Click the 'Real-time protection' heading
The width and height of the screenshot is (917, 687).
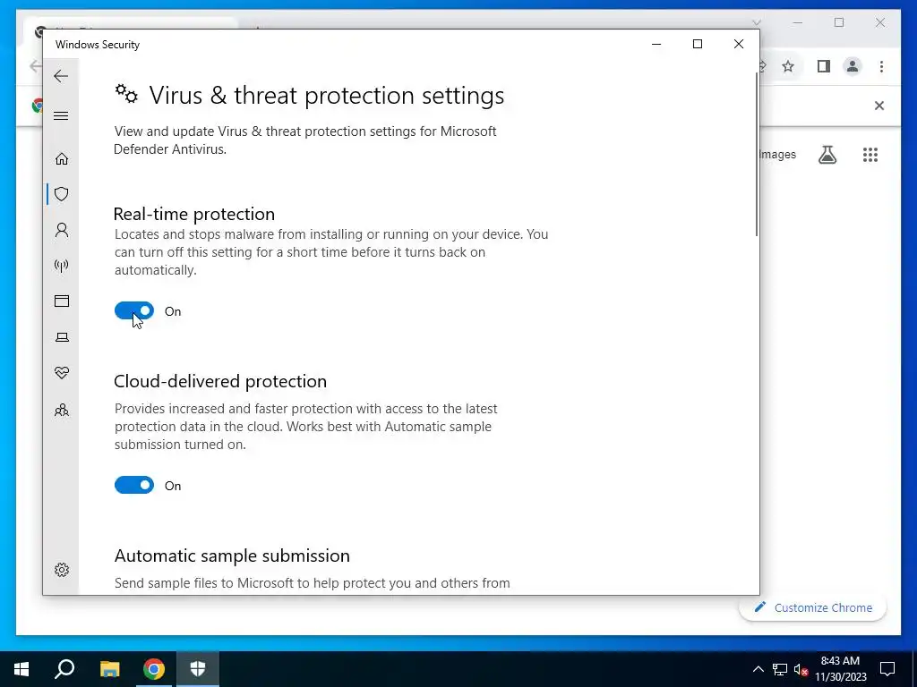coord(194,214)
